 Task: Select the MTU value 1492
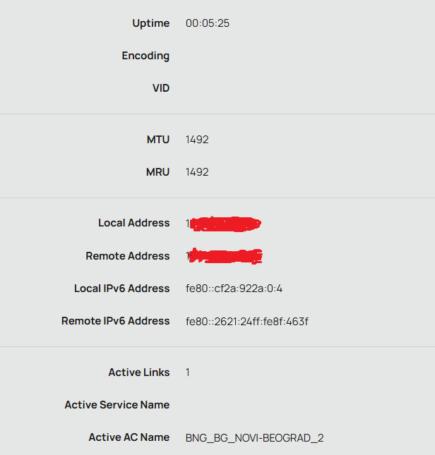click(197, 140)
